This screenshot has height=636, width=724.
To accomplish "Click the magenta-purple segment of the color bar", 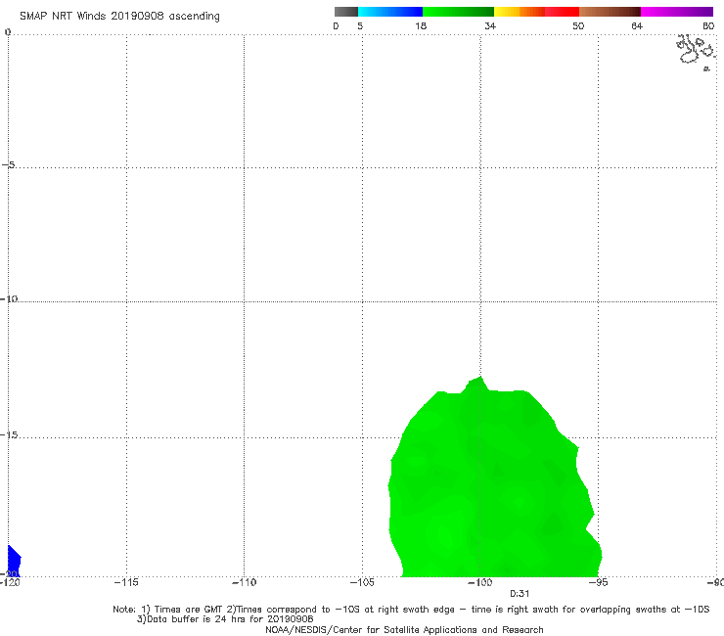I will click(677, 12).
